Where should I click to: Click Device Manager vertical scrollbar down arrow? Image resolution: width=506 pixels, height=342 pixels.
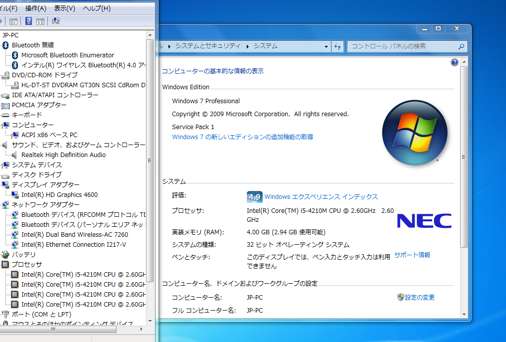[x=150, y=321]
